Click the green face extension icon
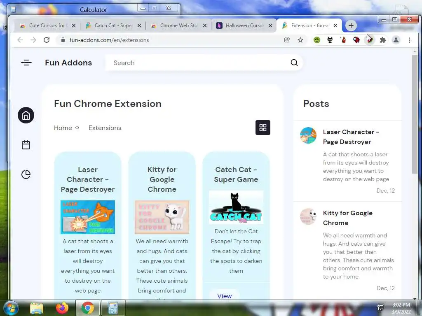 coord(317,40)
